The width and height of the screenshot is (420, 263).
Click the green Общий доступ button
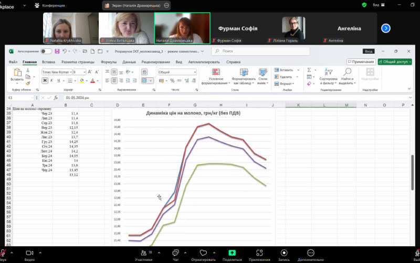pos(395,62)
